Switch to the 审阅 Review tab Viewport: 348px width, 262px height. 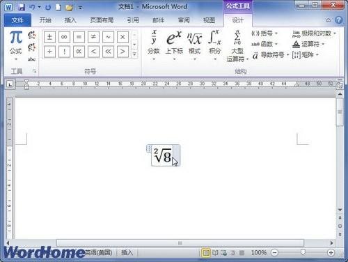point(184,20)
